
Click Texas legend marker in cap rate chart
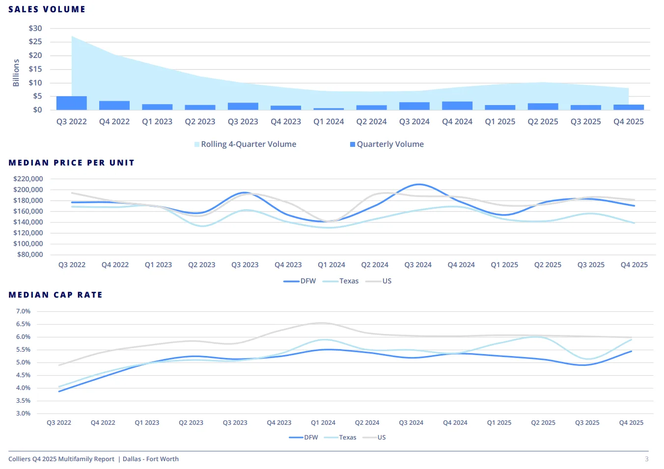coord(331,438)
